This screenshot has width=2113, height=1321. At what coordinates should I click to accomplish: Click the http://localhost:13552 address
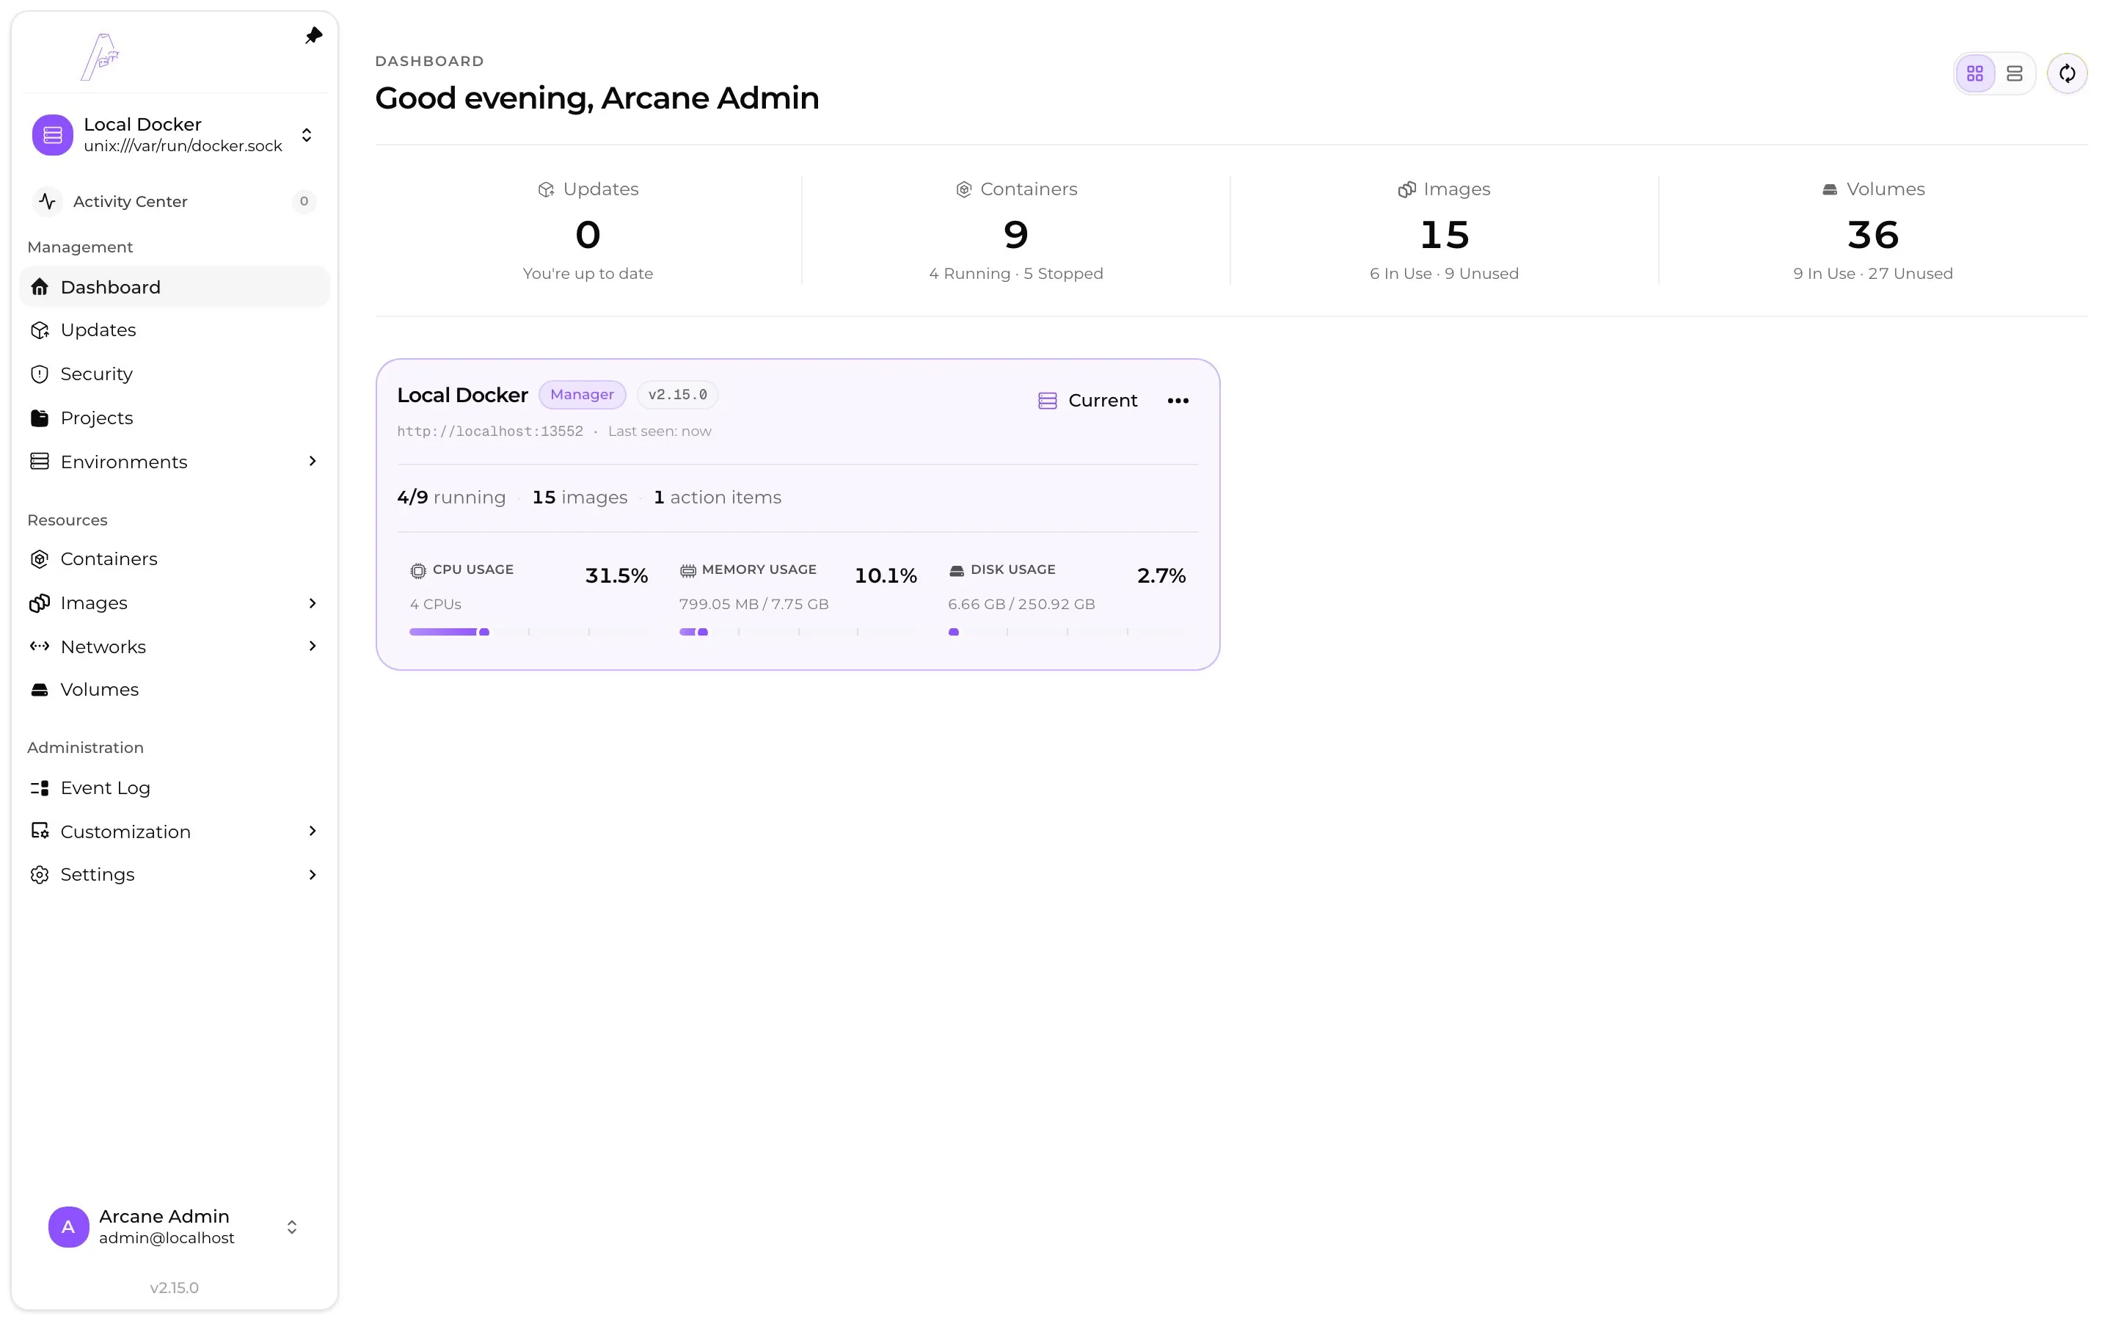point(490,432)
